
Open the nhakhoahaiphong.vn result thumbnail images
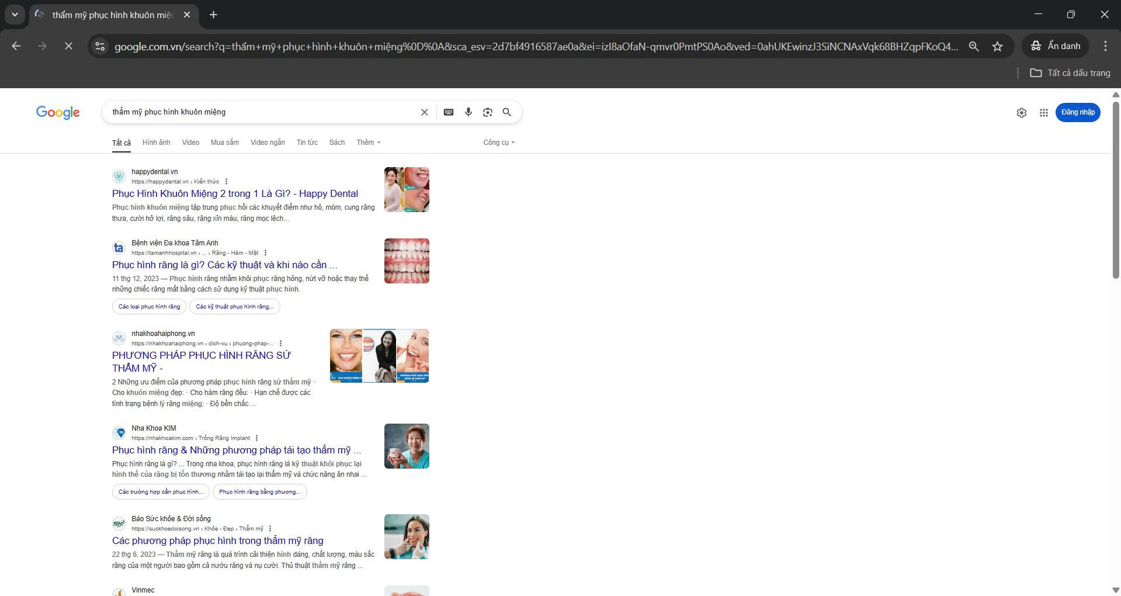coord(380,356)
